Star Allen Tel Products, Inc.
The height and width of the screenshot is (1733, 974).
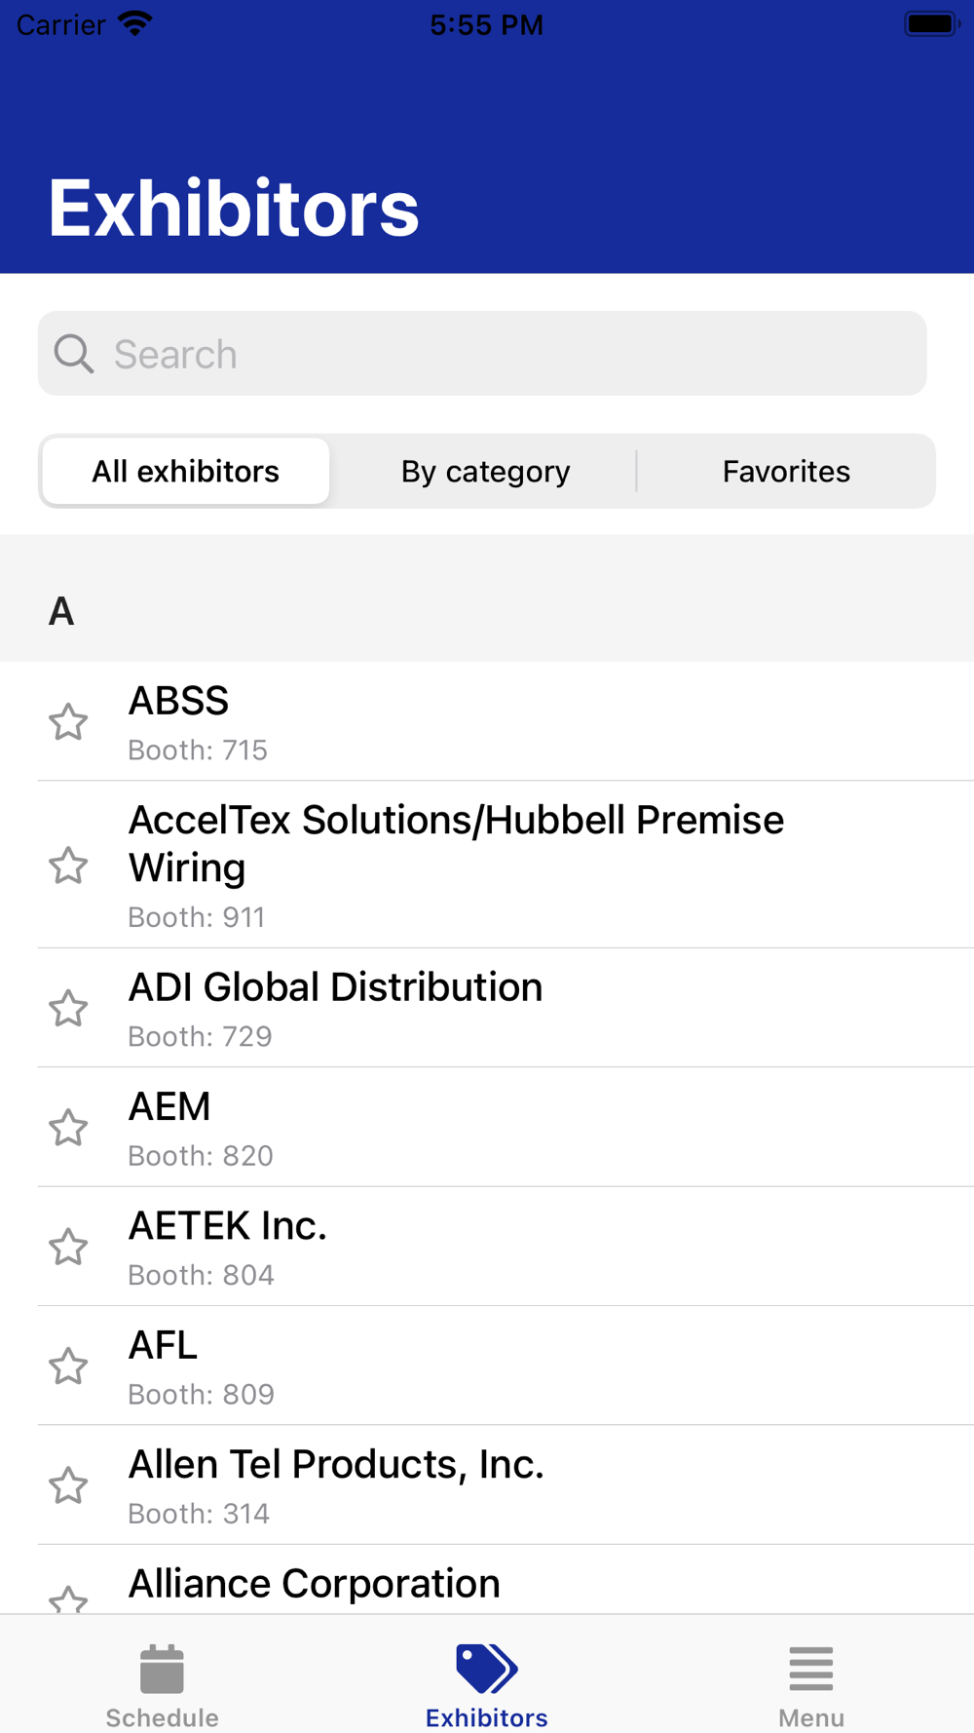pyautogui.click(x=68, y=1486)
